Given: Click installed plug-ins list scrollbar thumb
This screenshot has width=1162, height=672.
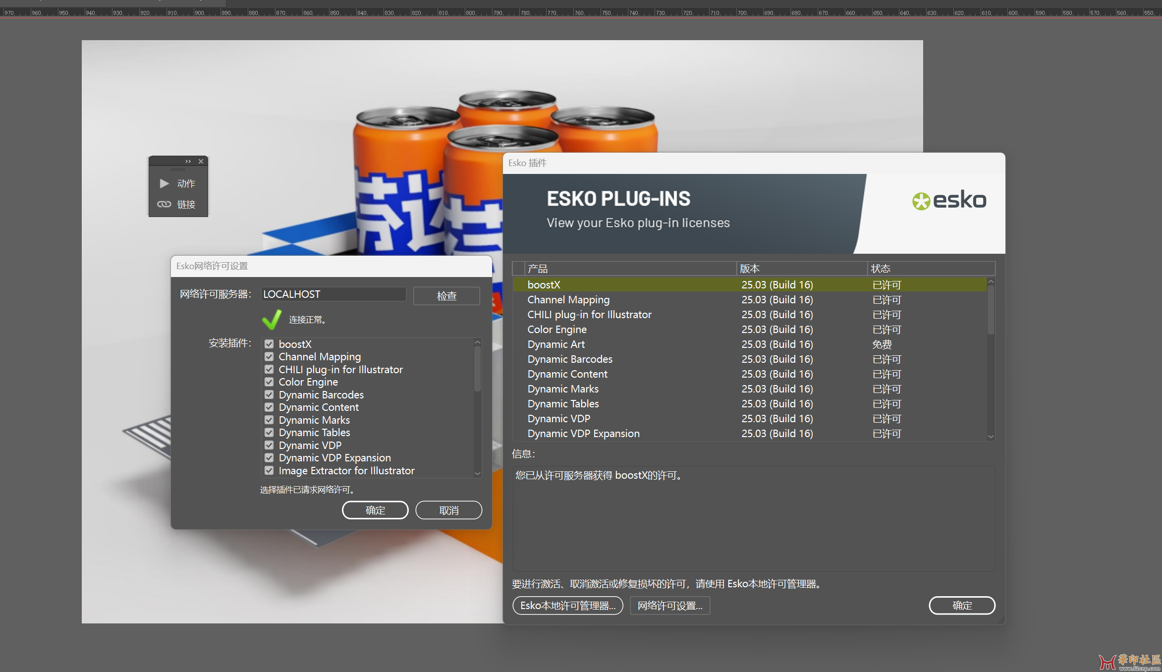Looking at the screenshot, I should coord(478,369).
